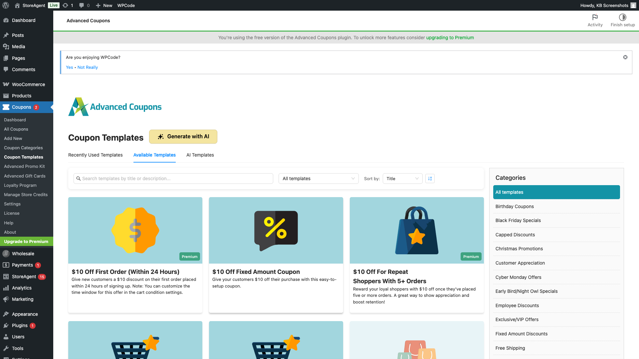Switch to the Recently Used Templates tab

(95, 155)
